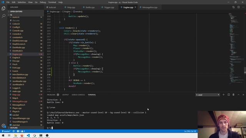The height and width of the screenshot is (138, 246).
Task: Collapse the Q: workspace folder header
Action: click(x=26, y=15)
